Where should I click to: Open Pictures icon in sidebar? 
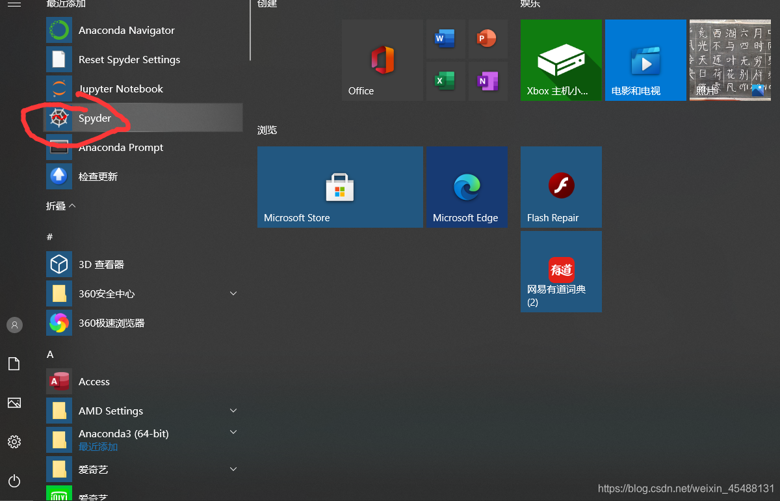(14, 403)
